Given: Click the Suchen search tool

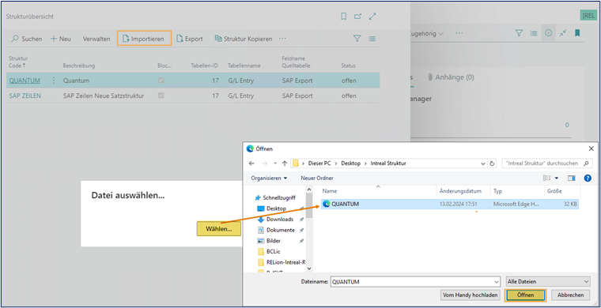Looking at the screenshot, I should 26,39.
